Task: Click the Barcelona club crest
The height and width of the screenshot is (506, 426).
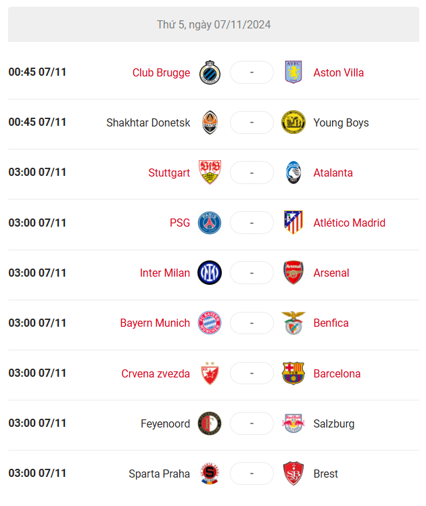Action: (293, 373)
